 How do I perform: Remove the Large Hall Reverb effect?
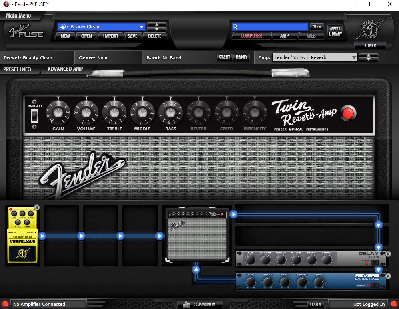[387, 276]
